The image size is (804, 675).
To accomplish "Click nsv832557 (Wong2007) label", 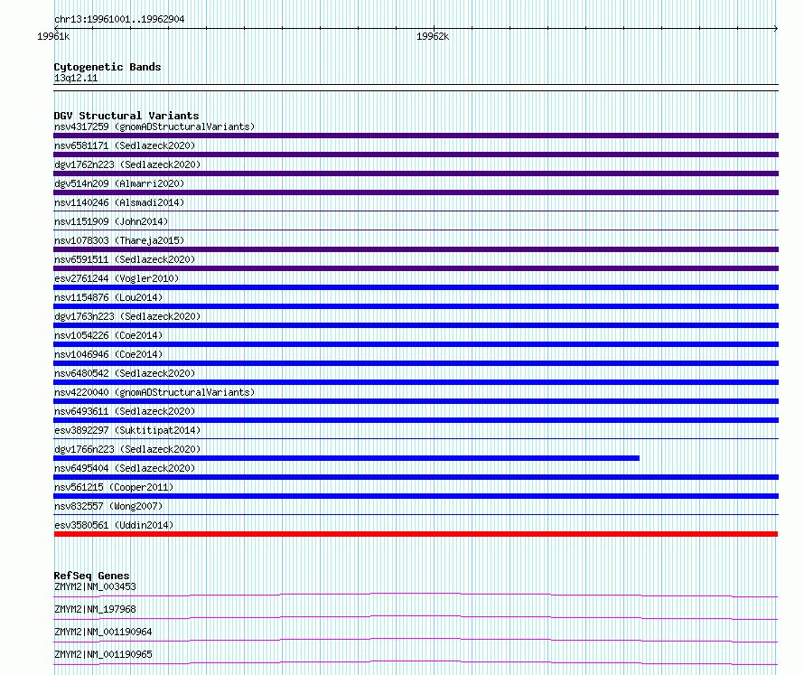I will pyautogui.click(x=108, y=506).
